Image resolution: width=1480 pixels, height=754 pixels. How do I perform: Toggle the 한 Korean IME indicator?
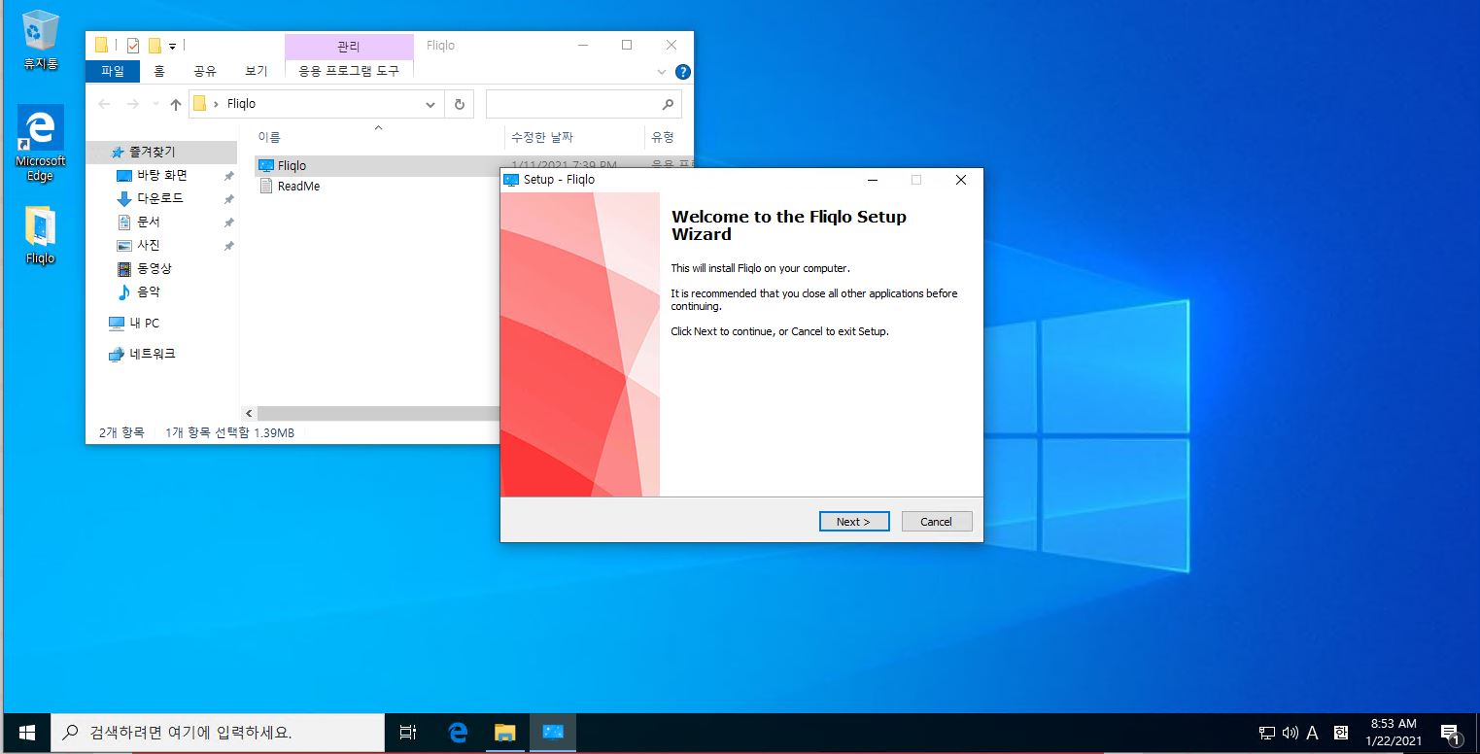click(x=1341, y=733)
